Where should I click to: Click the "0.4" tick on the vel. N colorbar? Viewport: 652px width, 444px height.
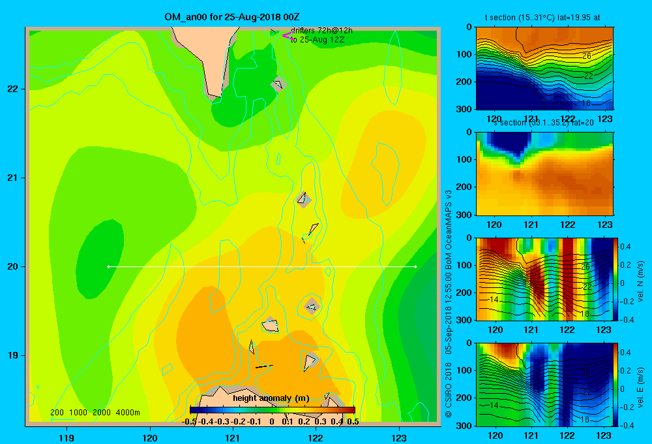tap(625, 247)
